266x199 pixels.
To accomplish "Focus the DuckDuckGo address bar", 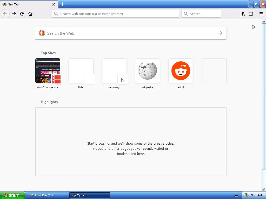I will (x=115, y=14).
